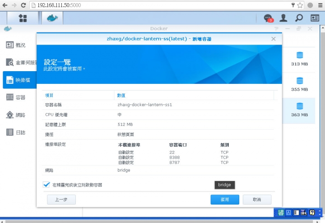Click the 套用 apply button

coord(225,200)
